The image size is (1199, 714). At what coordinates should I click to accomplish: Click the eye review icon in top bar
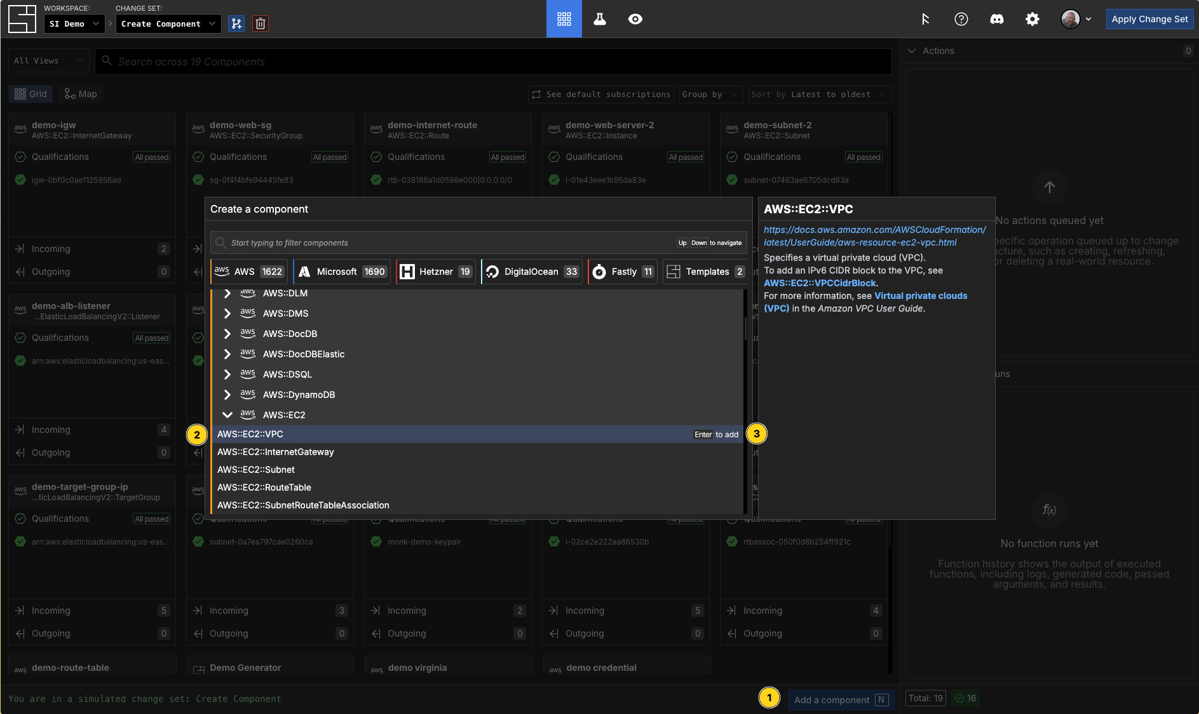pos(635,19)
